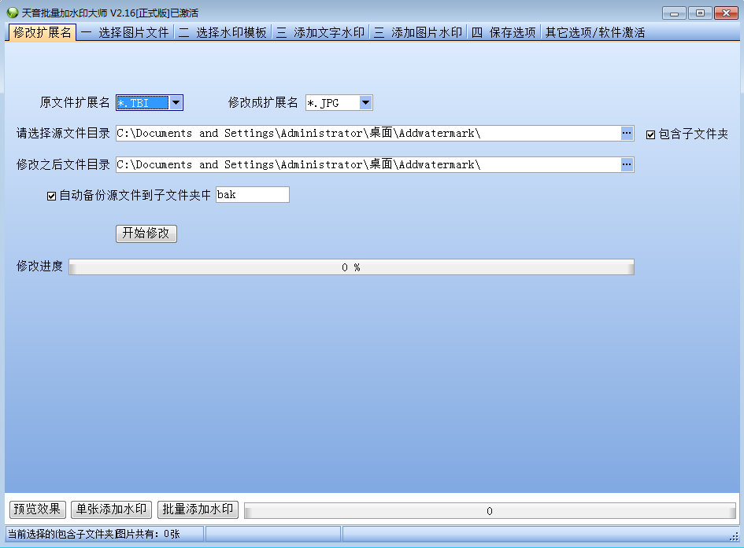Open the 原文件扩展名 dropdown showing *.TBI
This screenshot has width=744, height=548.
pos(176,102)
